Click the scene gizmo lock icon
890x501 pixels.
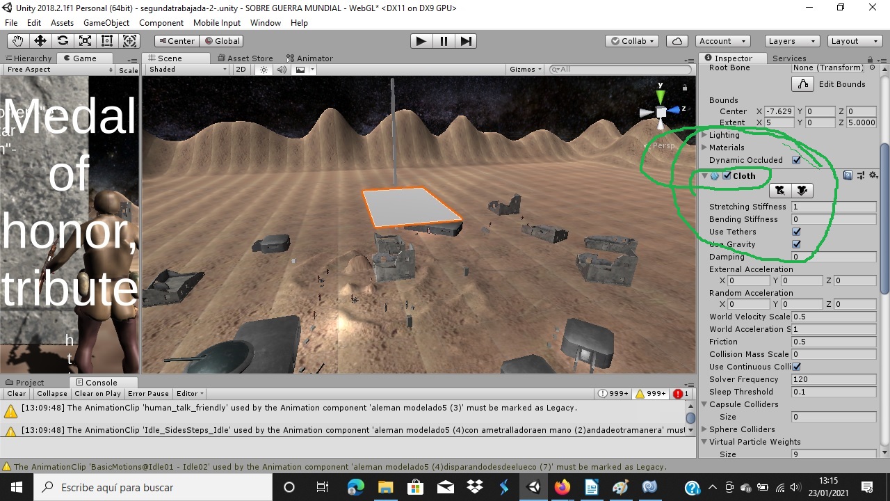pos(685,88)
